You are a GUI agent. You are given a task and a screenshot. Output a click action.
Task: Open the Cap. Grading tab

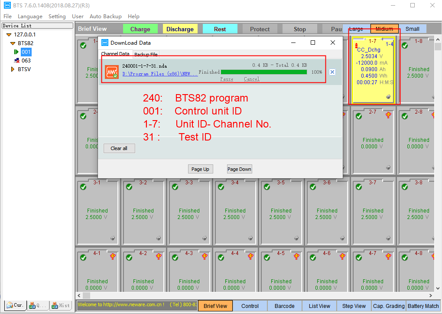tap(389, 306)
